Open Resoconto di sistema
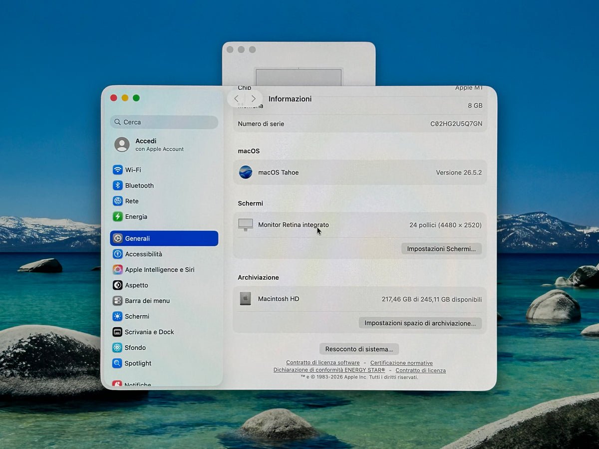 tap(359, 349)
